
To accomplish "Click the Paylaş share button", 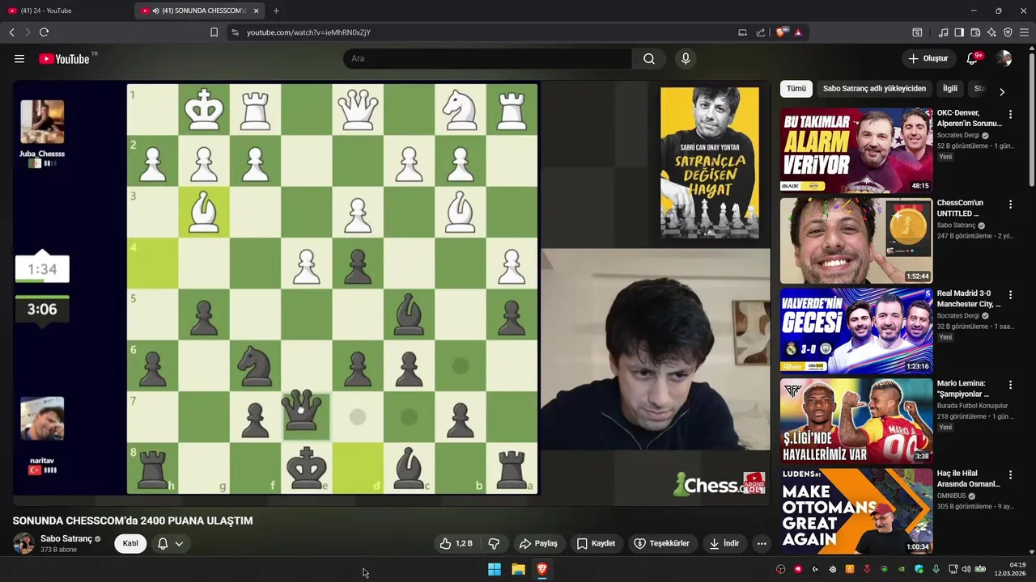I will (538, 543).
